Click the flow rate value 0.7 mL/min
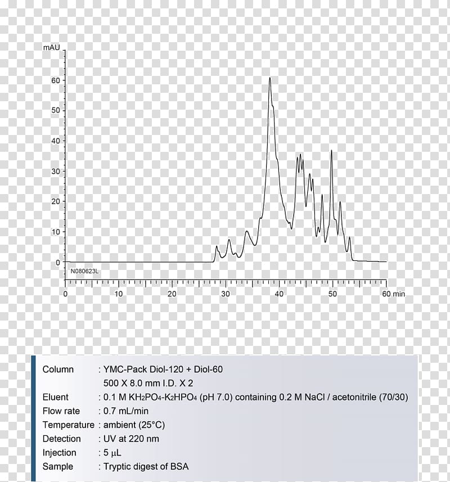This screenshot has width=450, height=482. [125, 411]
